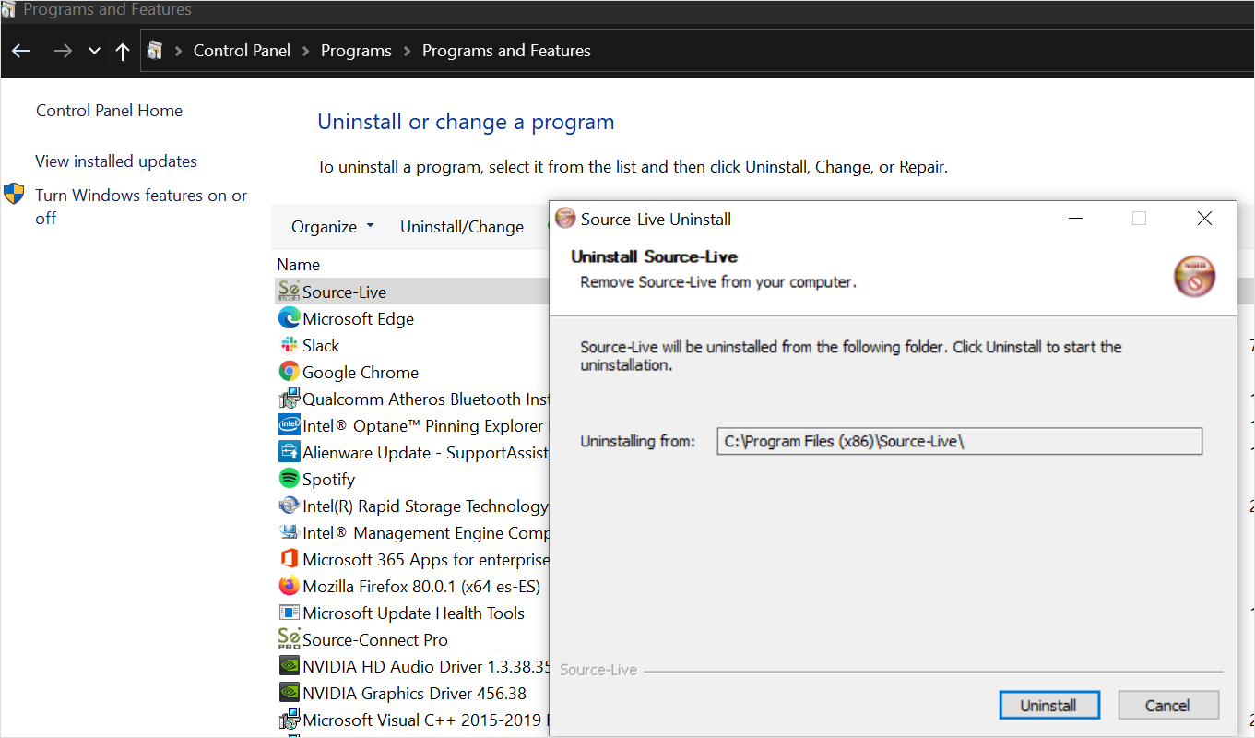Click the Mozilla Firefox icon
Image resolution: width=1255 pixels, height=738 pixels.
[289, 586]
